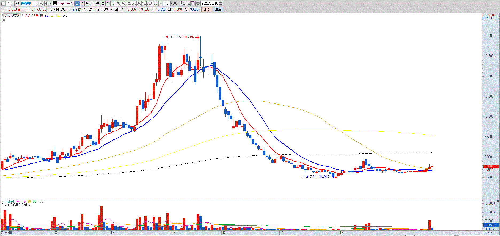Select the 5 interval button
Viewport: 500px width, 236px height.
tap(114, 3)
